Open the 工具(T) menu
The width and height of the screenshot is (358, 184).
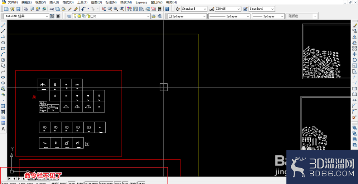click(x=82, y=2)
